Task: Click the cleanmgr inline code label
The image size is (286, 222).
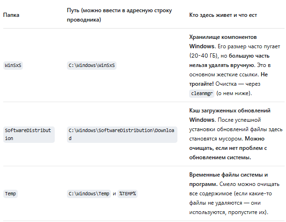Action: tap(202, 94)
